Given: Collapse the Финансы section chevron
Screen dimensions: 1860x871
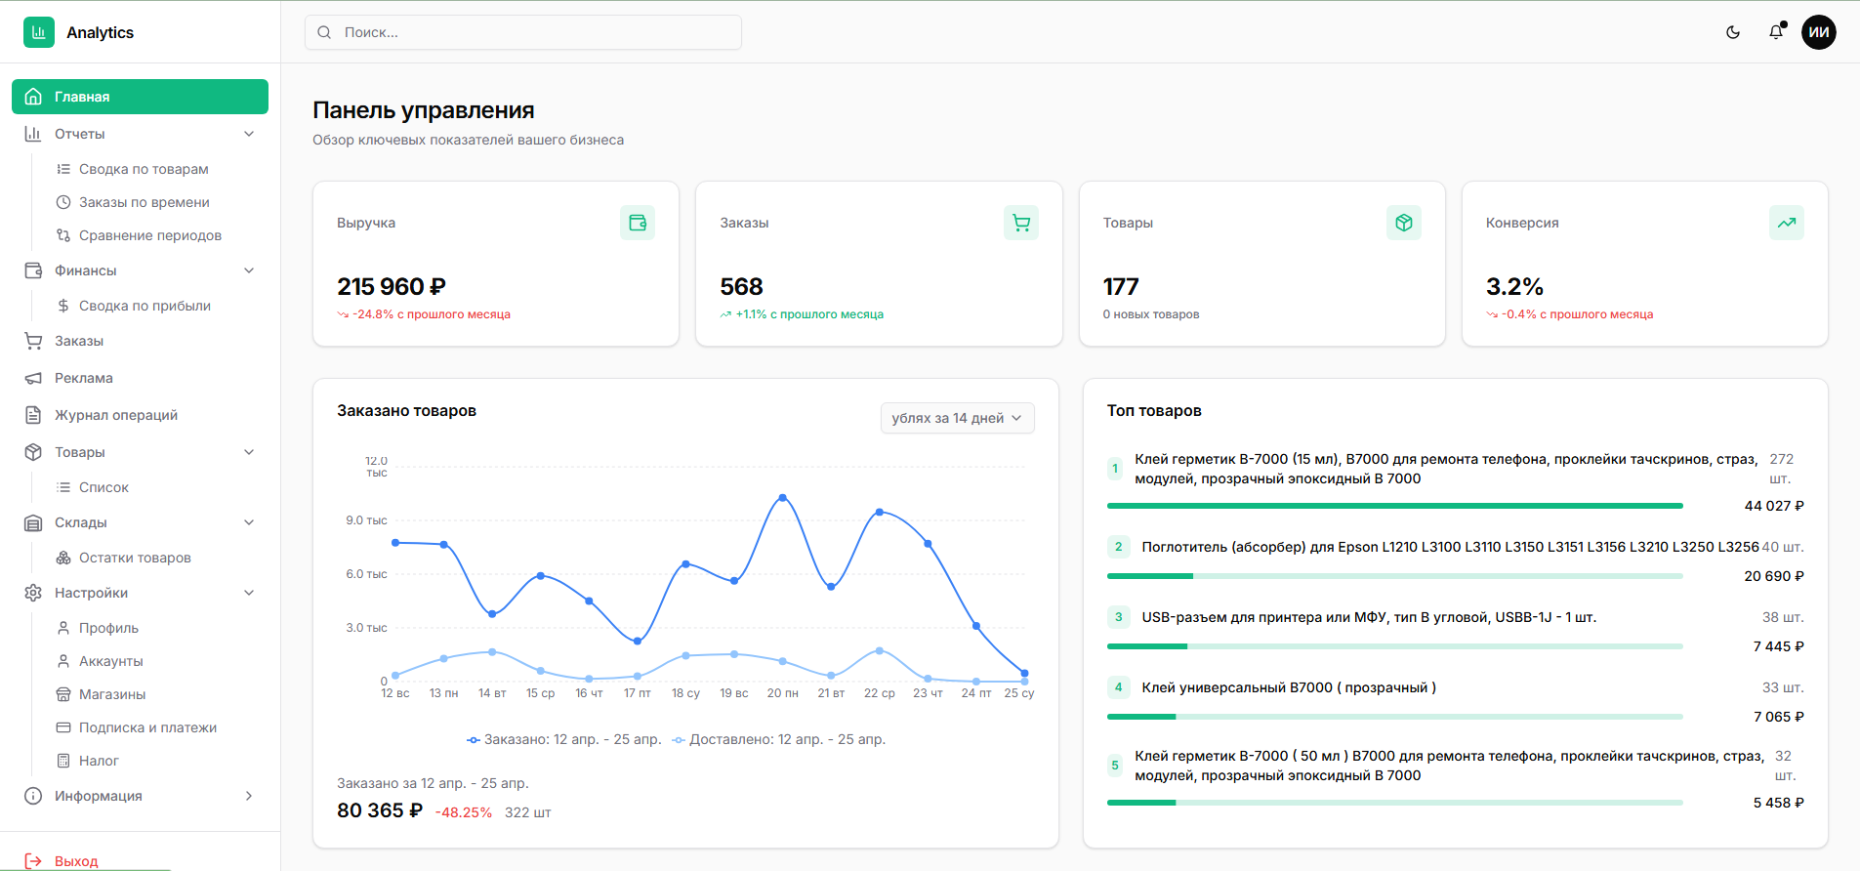Looking at the screenshot, I should [249, 270].
